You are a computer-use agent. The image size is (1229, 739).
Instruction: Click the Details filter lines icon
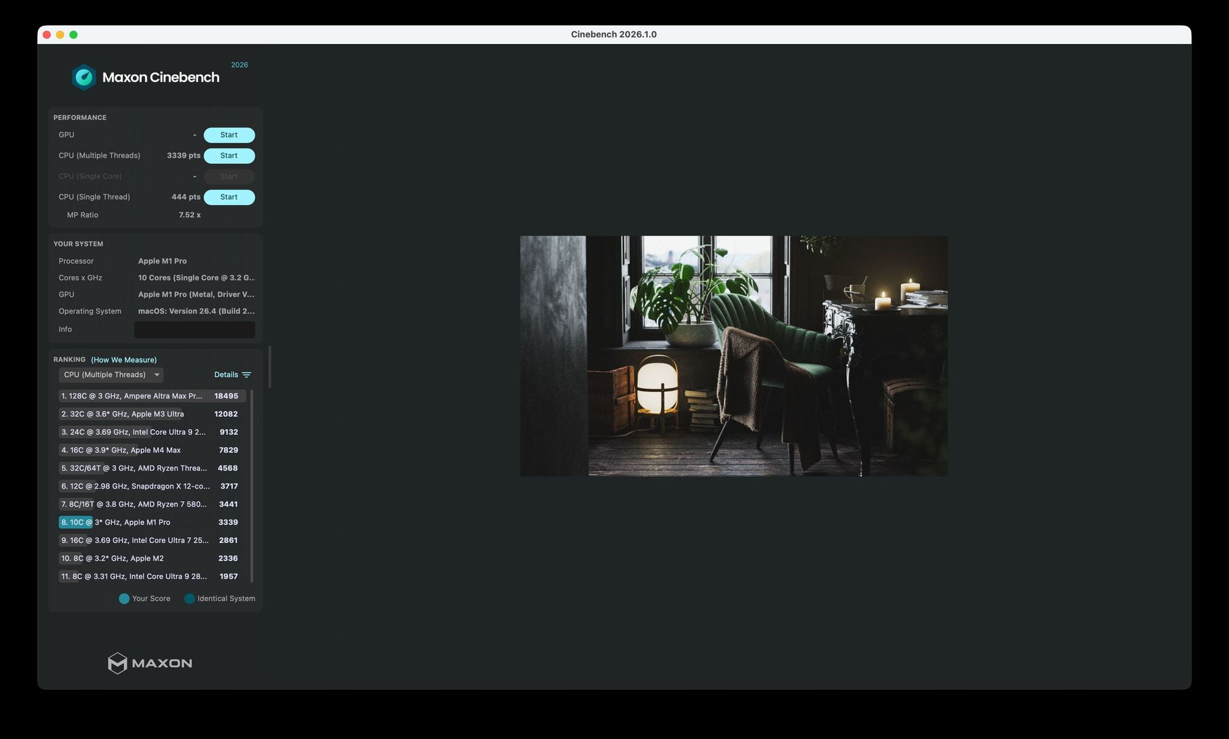[246, 375]
